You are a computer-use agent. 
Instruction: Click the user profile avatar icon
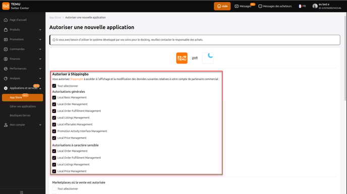tap(315, 6)
